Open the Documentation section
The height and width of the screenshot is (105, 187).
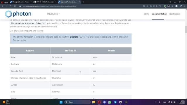click(x=159, y=14)
